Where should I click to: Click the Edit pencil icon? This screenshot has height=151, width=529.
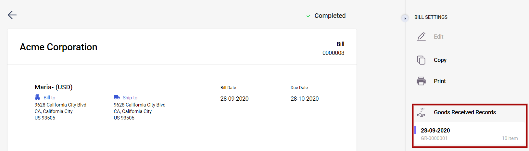click(421, 36)
